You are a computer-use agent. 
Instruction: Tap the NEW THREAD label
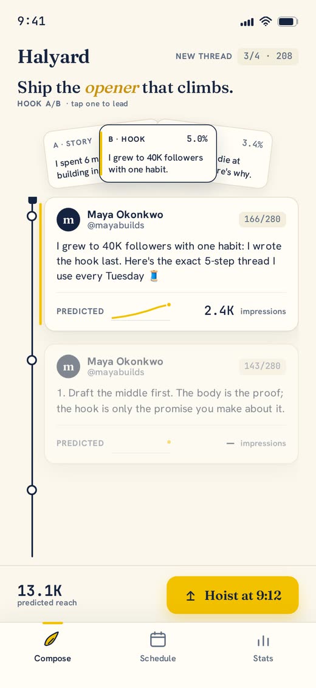(204, 56)
